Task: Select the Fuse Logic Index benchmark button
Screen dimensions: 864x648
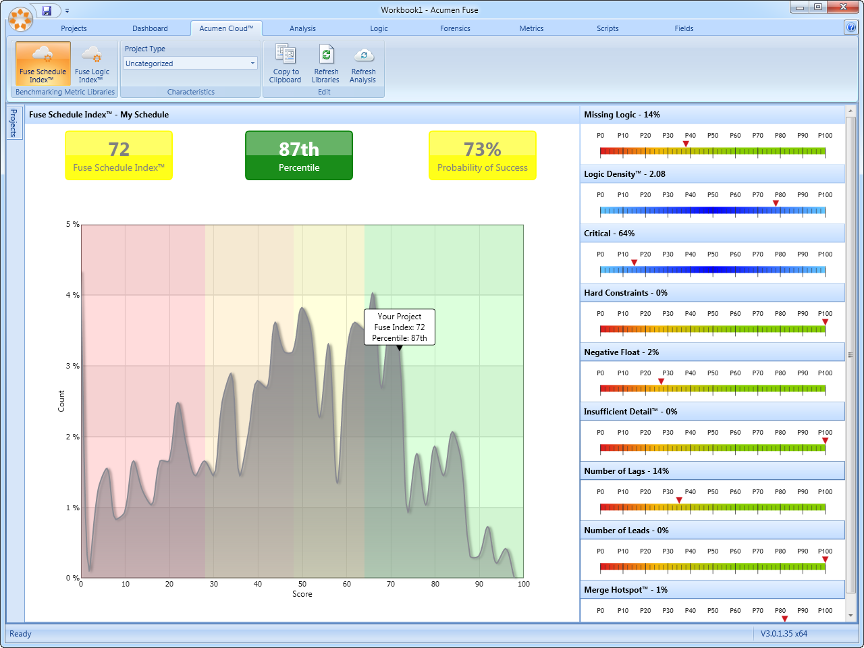Action: (x=92, y=63)
